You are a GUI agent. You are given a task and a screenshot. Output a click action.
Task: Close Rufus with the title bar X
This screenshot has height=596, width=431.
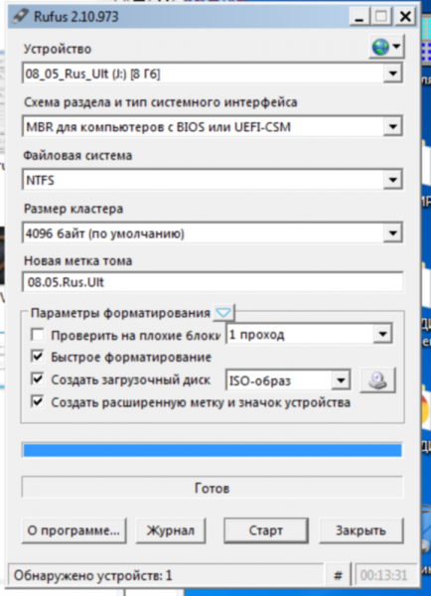[405, 16]
